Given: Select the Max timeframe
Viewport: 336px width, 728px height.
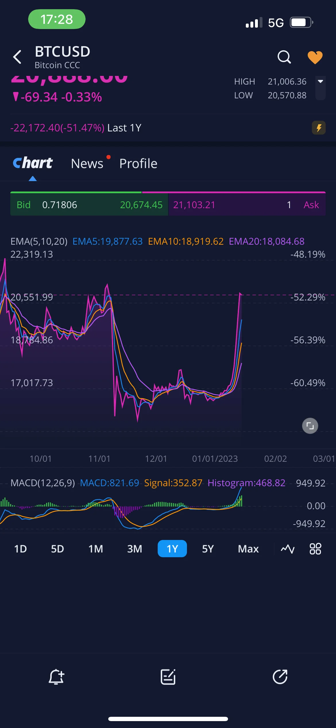Looking at the screenshot, I should (x=248, y=549).
